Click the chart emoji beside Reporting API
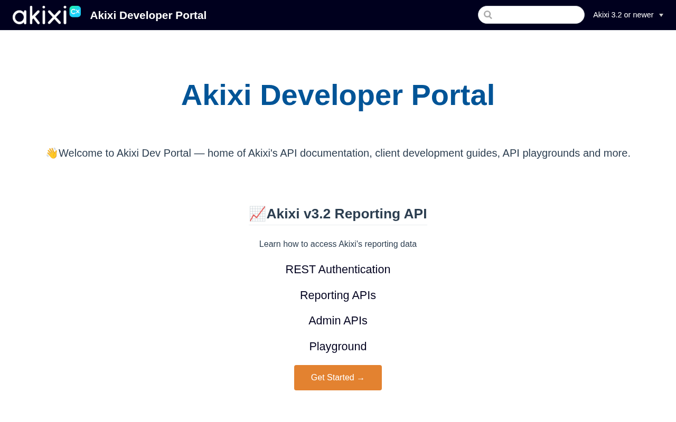The width and height of the screenshot is (676, 422). (x=257, y=214)
